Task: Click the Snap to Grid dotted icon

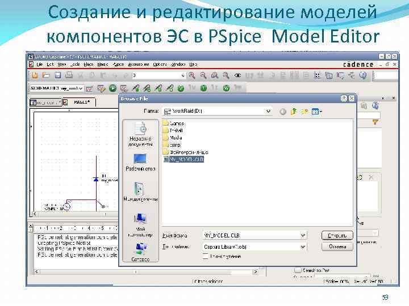Action: pyautogui.click(x=318, y=75)
